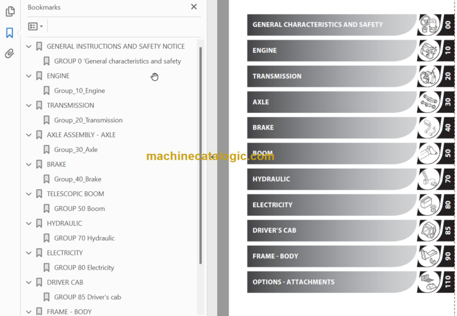Click bookmark icon beside Group_40_Brake
Image resolution: width=457 pixels, height=316 pixels.
tap(46, 179)
